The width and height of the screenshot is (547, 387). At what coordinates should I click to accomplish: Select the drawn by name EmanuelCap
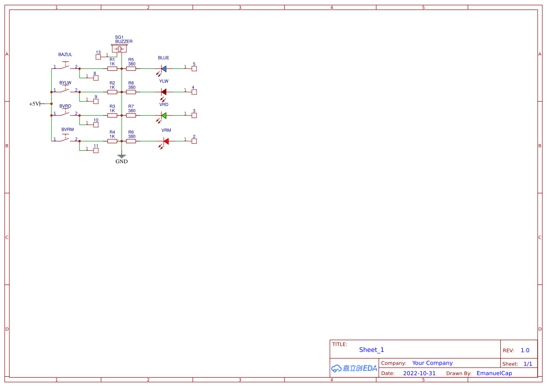click(495, 373)
